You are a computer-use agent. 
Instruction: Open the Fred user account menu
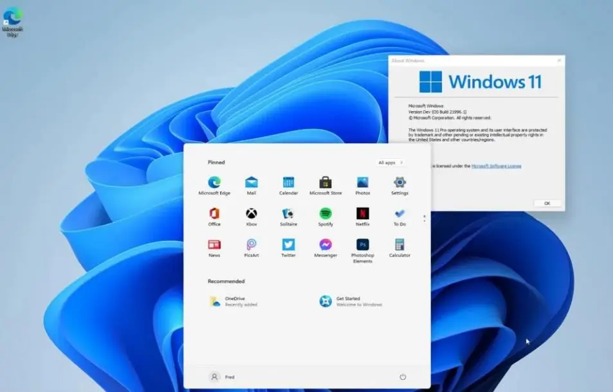click(222, 377)
